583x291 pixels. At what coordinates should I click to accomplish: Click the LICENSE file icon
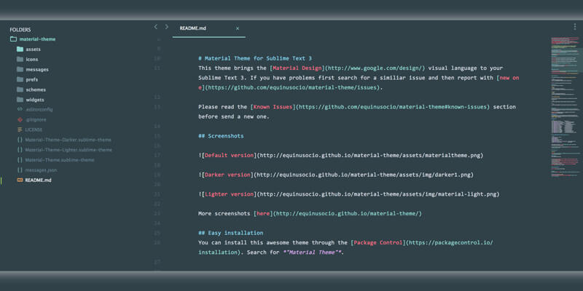point(19,129)
